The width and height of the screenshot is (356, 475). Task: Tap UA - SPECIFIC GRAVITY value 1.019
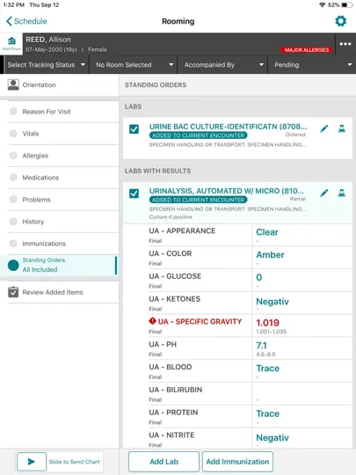[267, 323]
